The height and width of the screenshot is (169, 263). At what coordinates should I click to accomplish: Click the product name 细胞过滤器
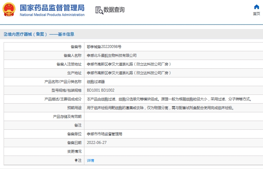pyautogui.click(x=96, y=82)
